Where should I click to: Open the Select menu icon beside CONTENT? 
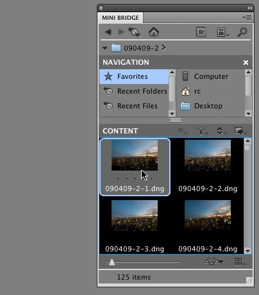182,131
